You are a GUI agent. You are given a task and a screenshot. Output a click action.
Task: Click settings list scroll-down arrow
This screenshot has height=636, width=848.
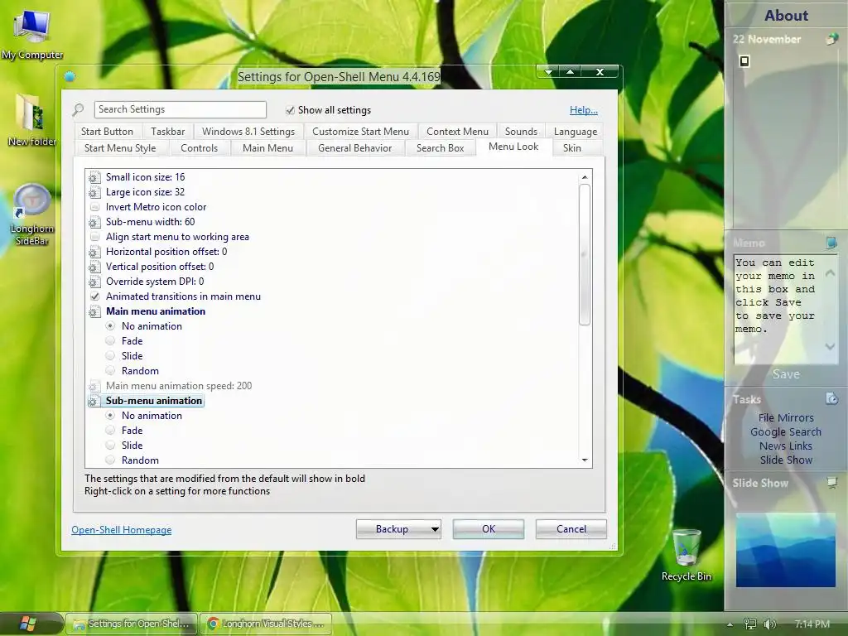[x=585, y=460]
